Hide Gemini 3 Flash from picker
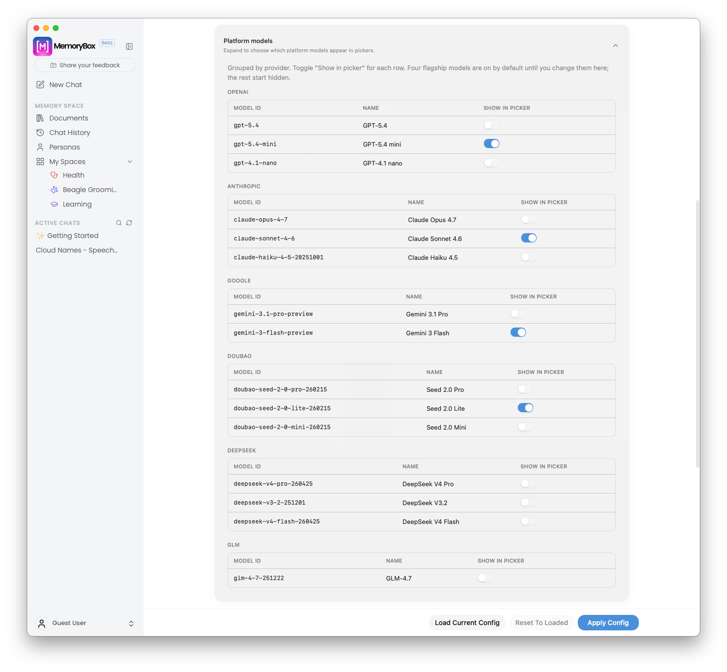The width and height of the screenshot is (727, 672). click(518, 332)
